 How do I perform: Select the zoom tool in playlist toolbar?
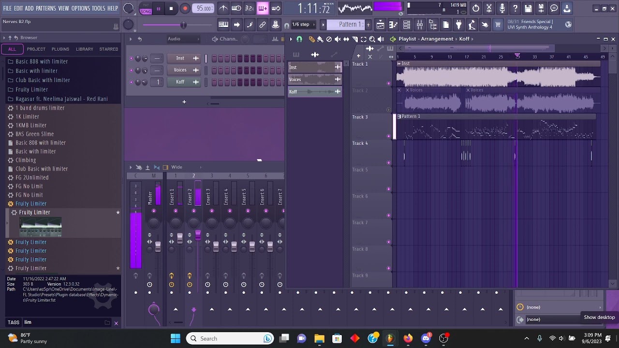click(x=372, y=39)
